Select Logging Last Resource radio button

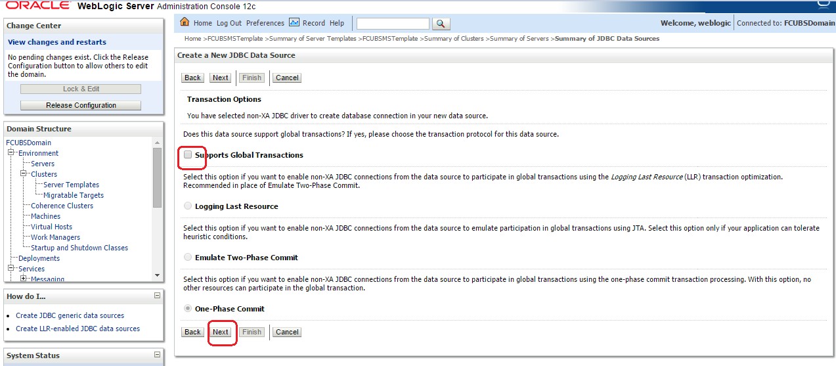(188, 206)
